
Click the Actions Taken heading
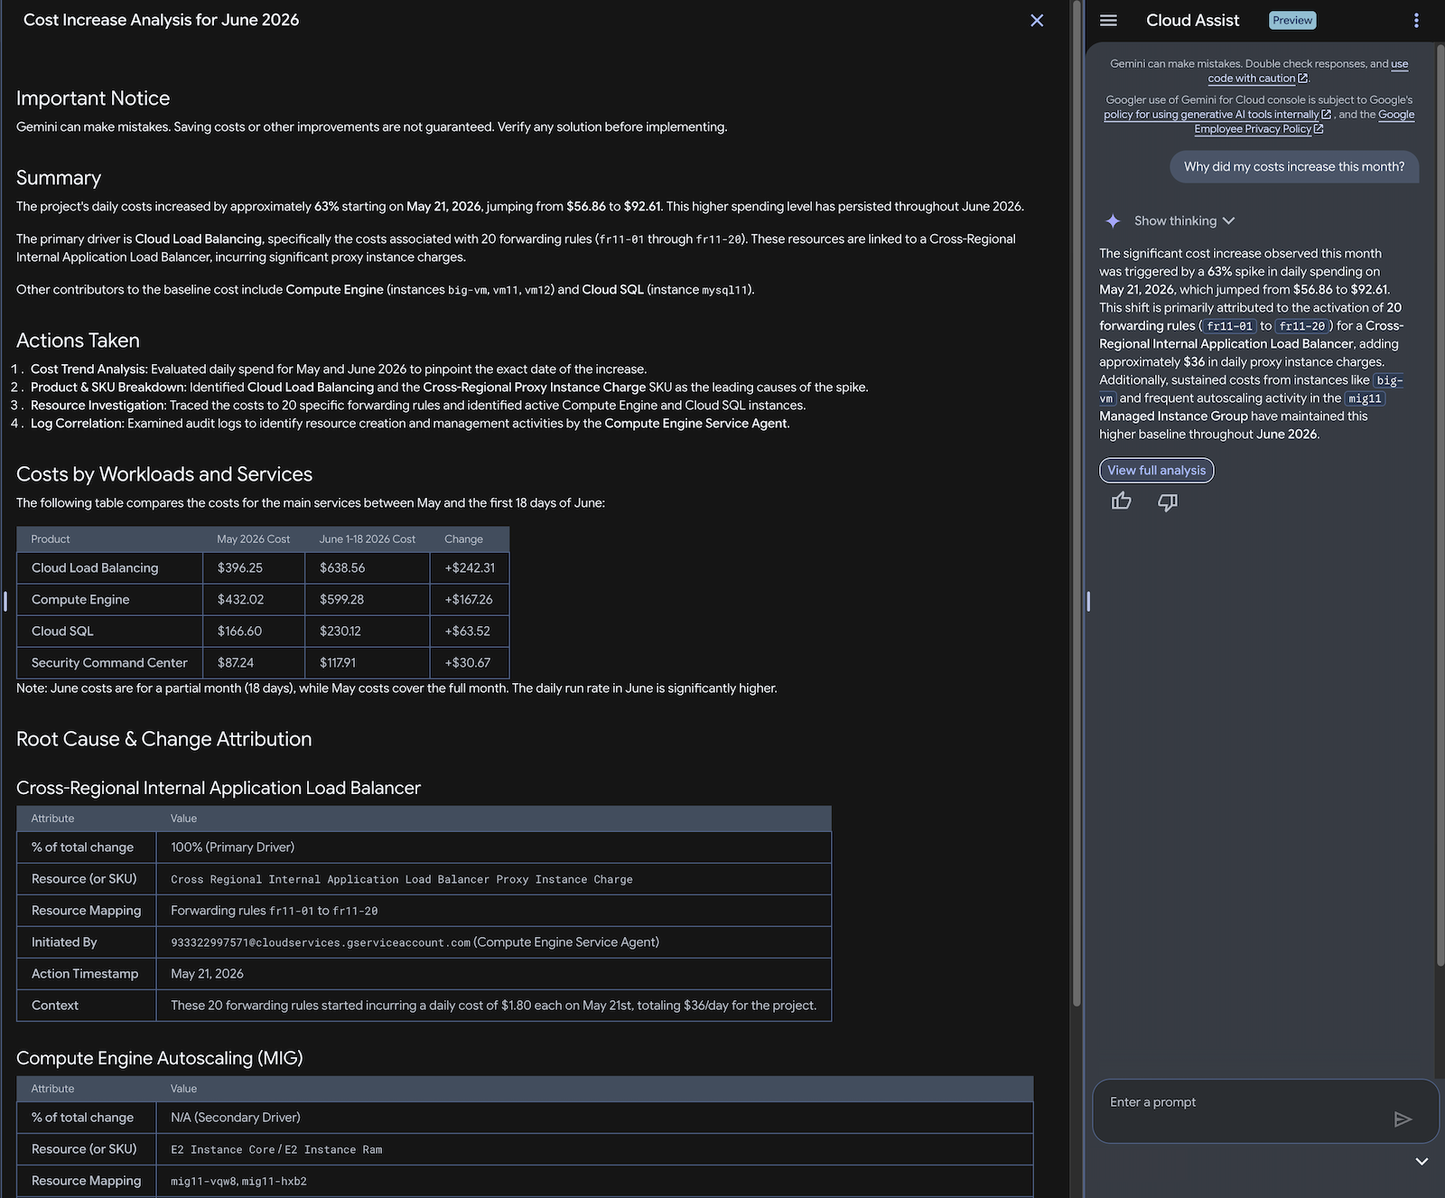click(x=78, y=340)
